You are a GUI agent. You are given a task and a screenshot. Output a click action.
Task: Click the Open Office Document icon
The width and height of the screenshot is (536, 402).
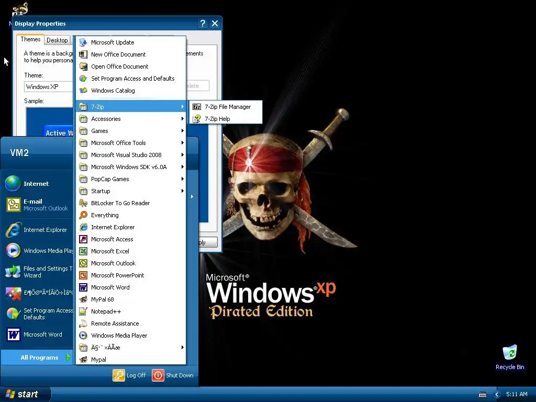[83, 66]
